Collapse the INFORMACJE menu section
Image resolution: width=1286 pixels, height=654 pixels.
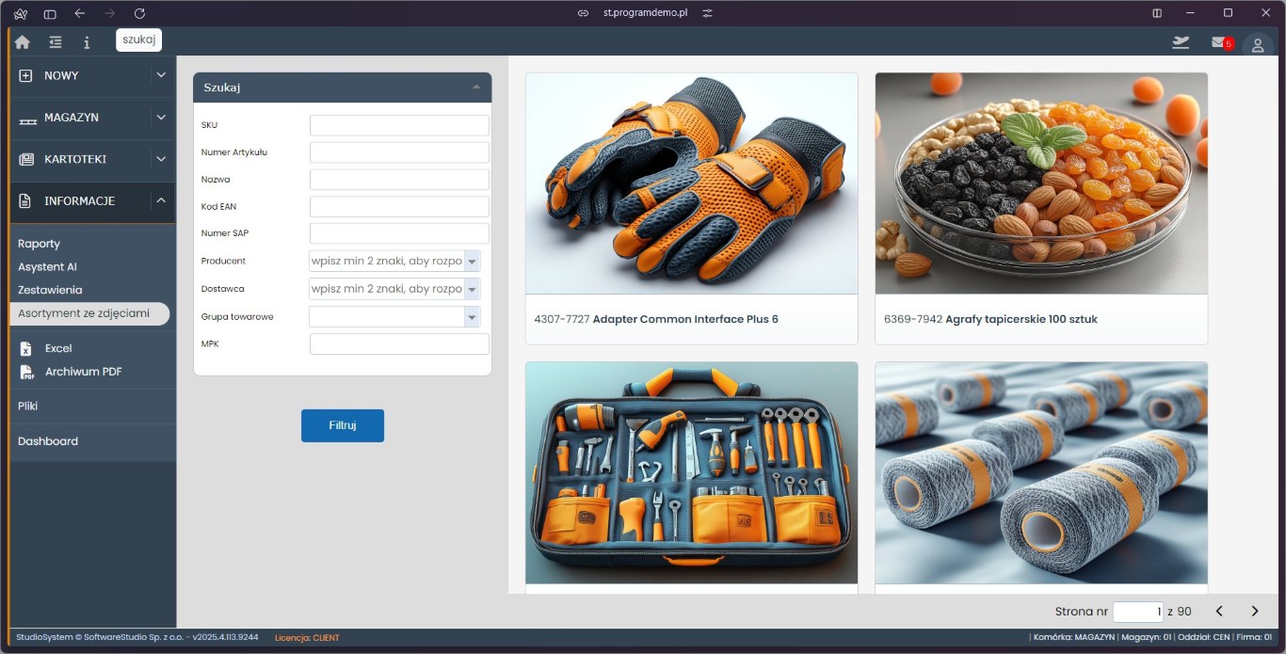pyautogui.click(x=161, y=200)
